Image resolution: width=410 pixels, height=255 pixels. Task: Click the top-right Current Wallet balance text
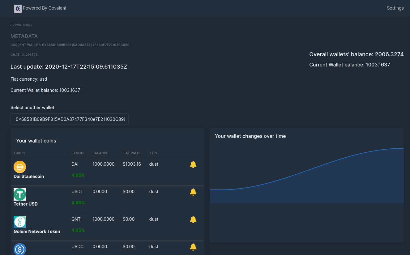point(350,65)
